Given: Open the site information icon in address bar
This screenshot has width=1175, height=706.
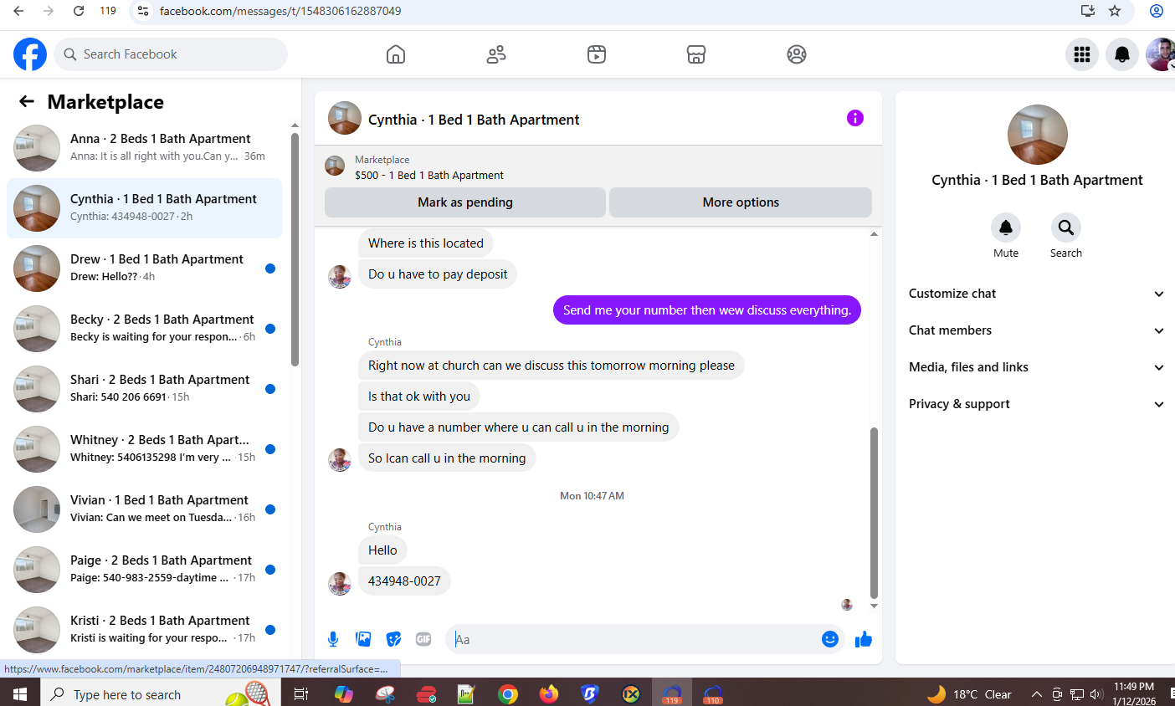Looking at the screenshot, I should point(143,11).
